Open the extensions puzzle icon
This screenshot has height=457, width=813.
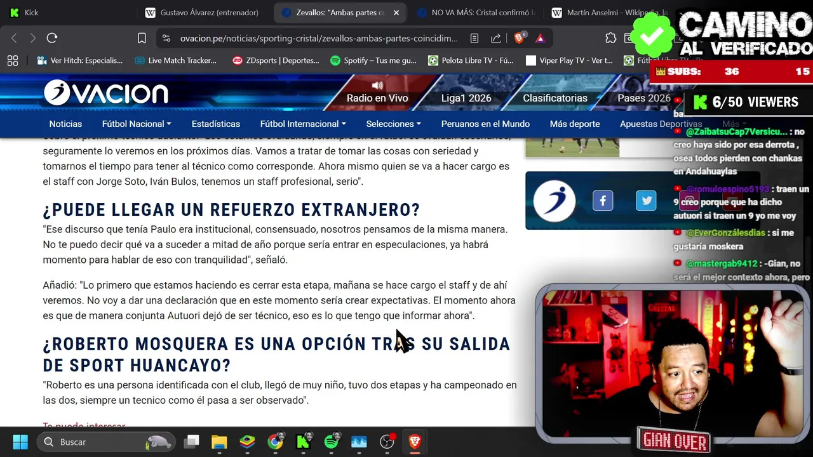(x=610, y=38)
